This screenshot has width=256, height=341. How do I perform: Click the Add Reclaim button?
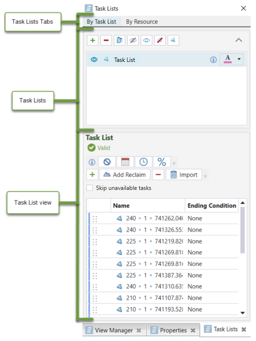[124, 175]
